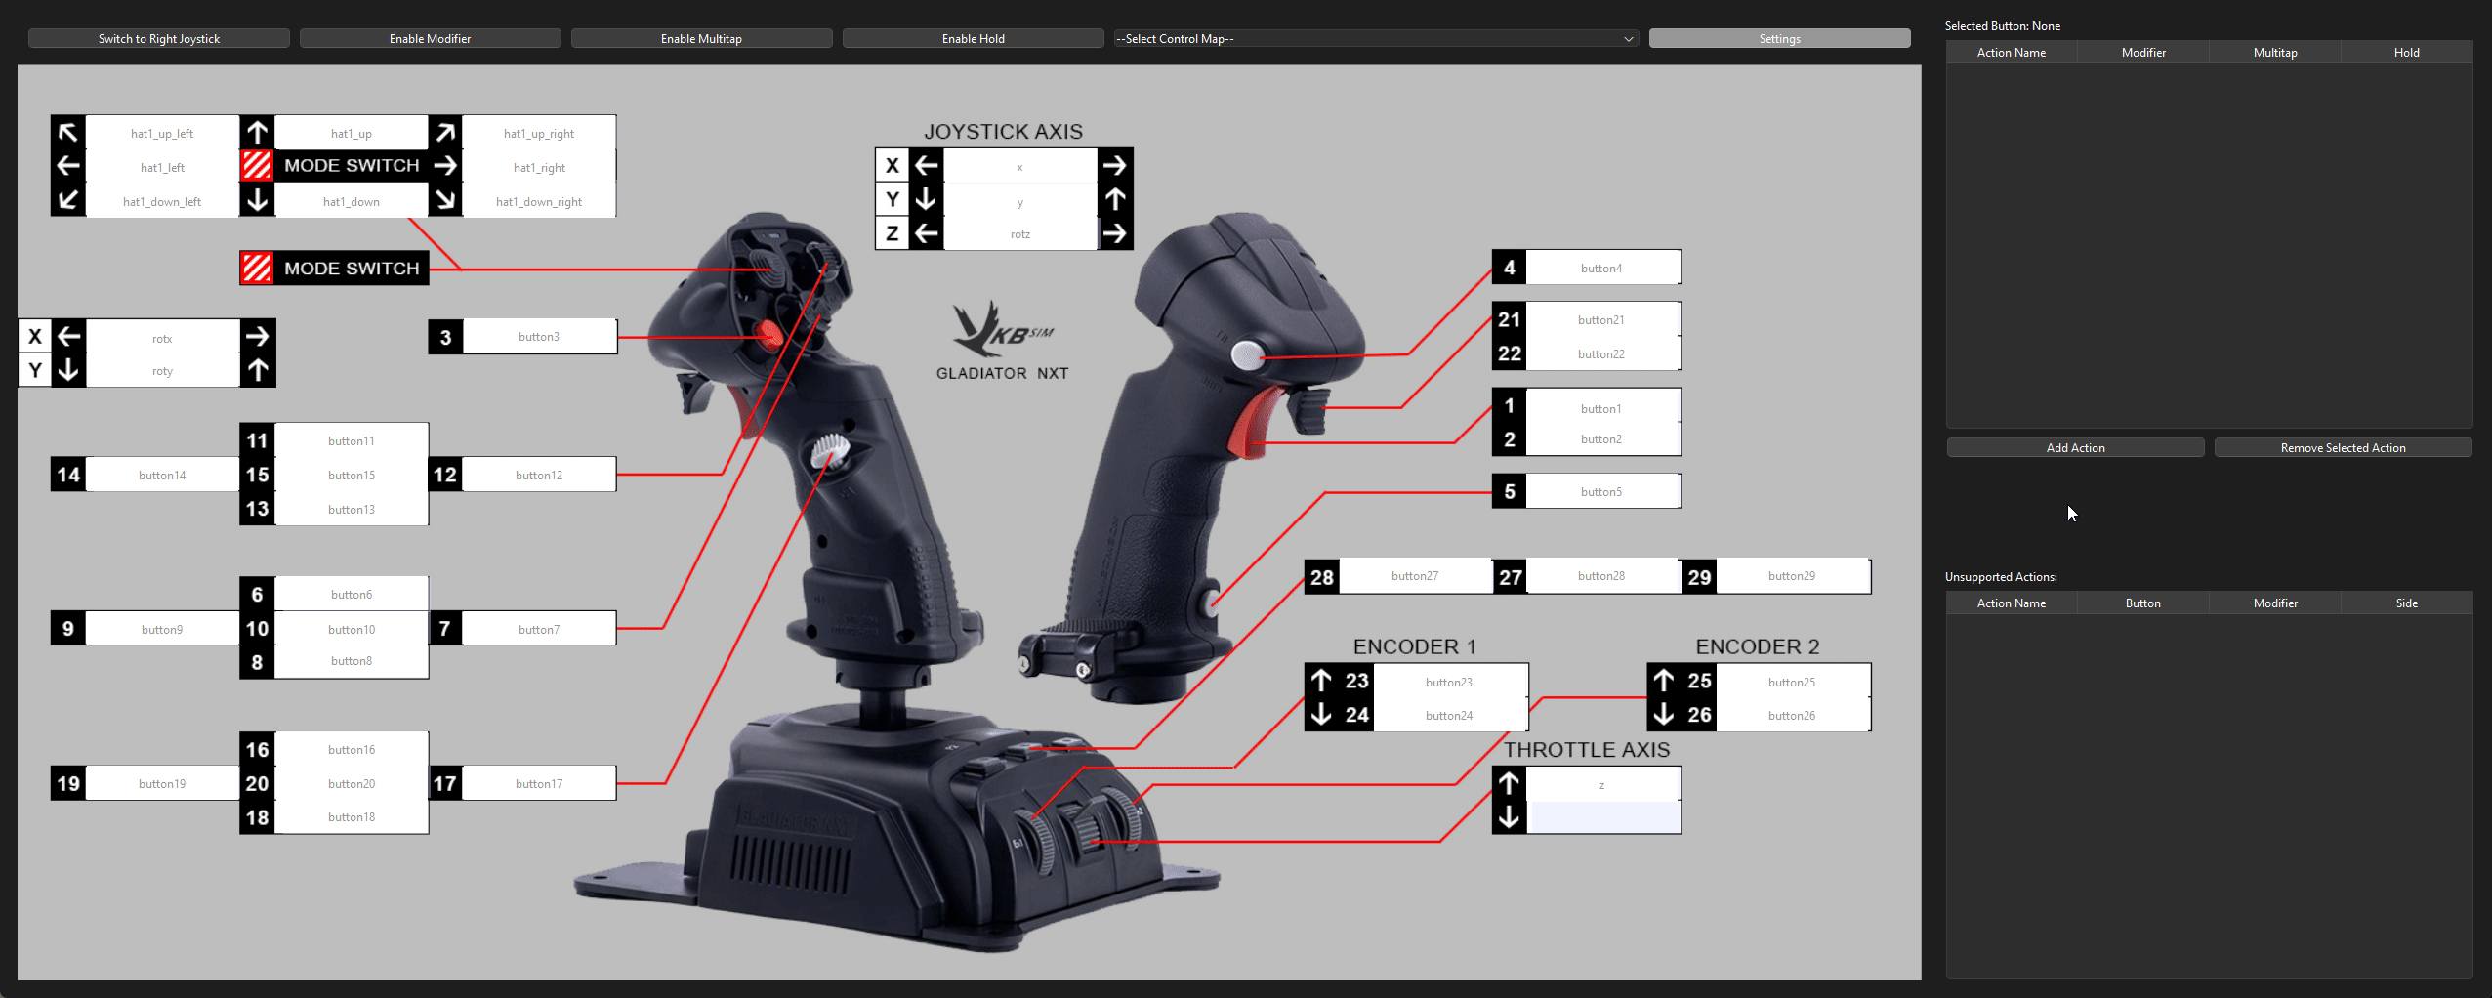Select the button17 binding field
Screen dimensions: 2492x998
pyautogui.click(x=539, y=783)
